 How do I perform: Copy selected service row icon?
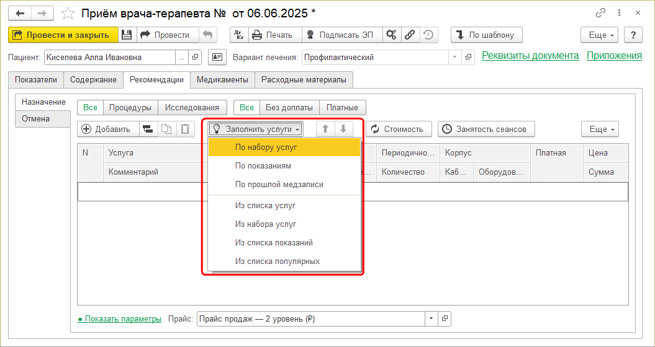(166, 130)
